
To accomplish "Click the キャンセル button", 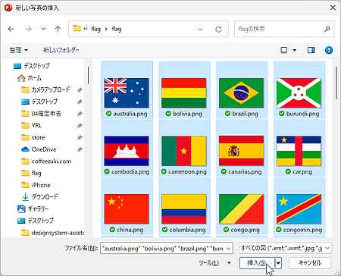I will 310,263.
